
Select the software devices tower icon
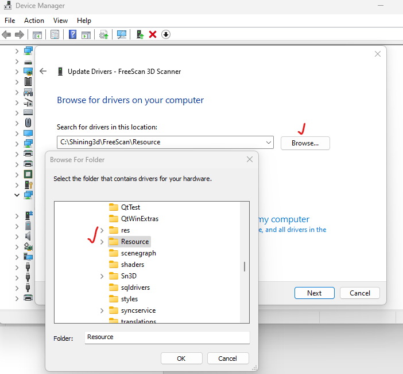coord(28,226)
